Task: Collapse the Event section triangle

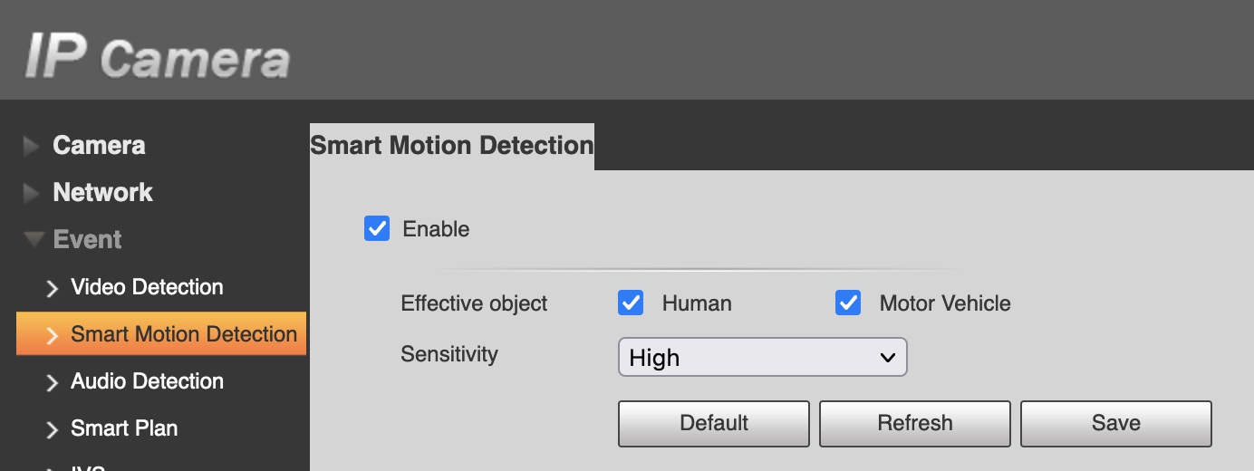Action: click(34, 240)
